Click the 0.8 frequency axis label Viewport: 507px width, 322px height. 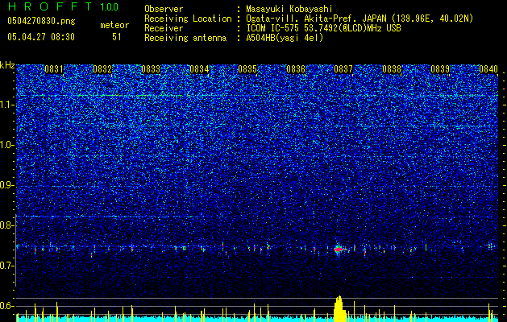[6, 225]
